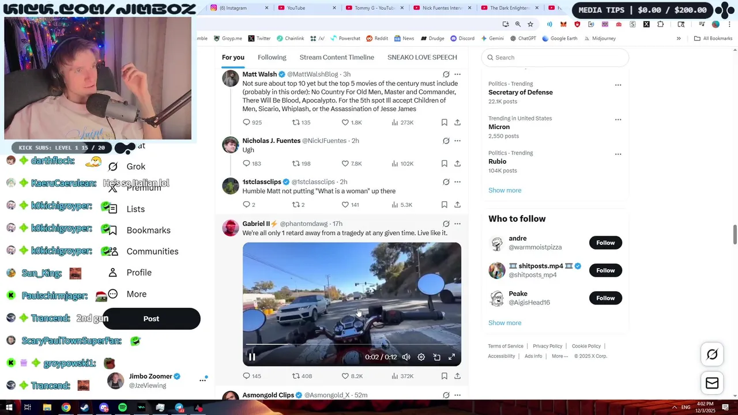Pause the motorcycle video
This screenshot has height=415, width=738.
(252, 357)
